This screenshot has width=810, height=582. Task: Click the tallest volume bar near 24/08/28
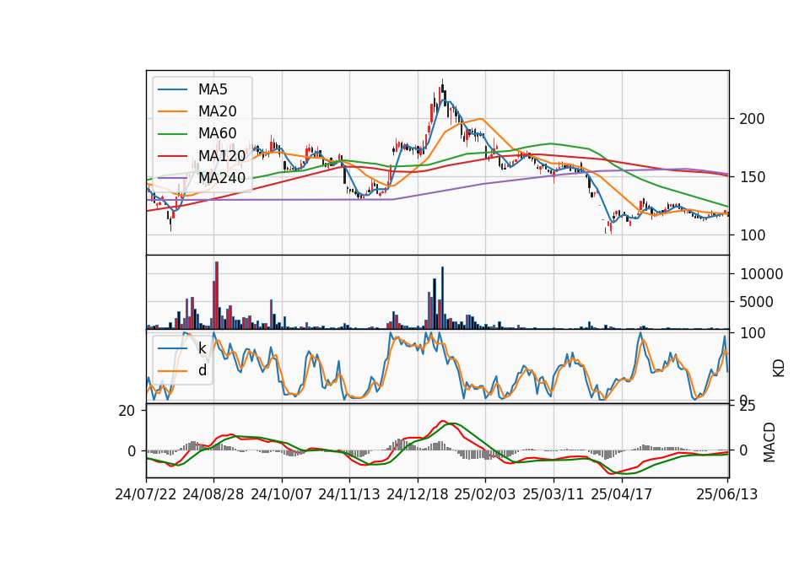pyautogui.click(x=217, y=295)
